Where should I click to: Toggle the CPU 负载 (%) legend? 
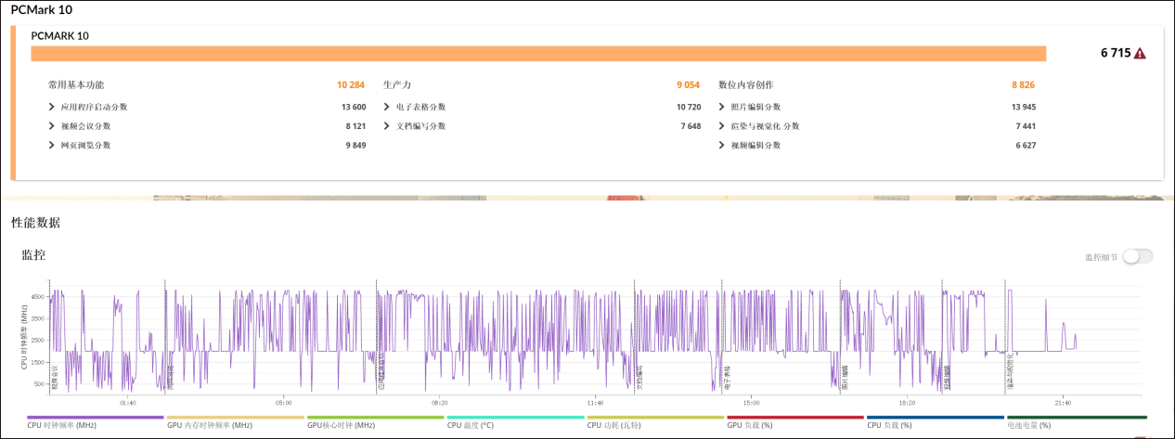pyautogui.click(x=890, y=425)
